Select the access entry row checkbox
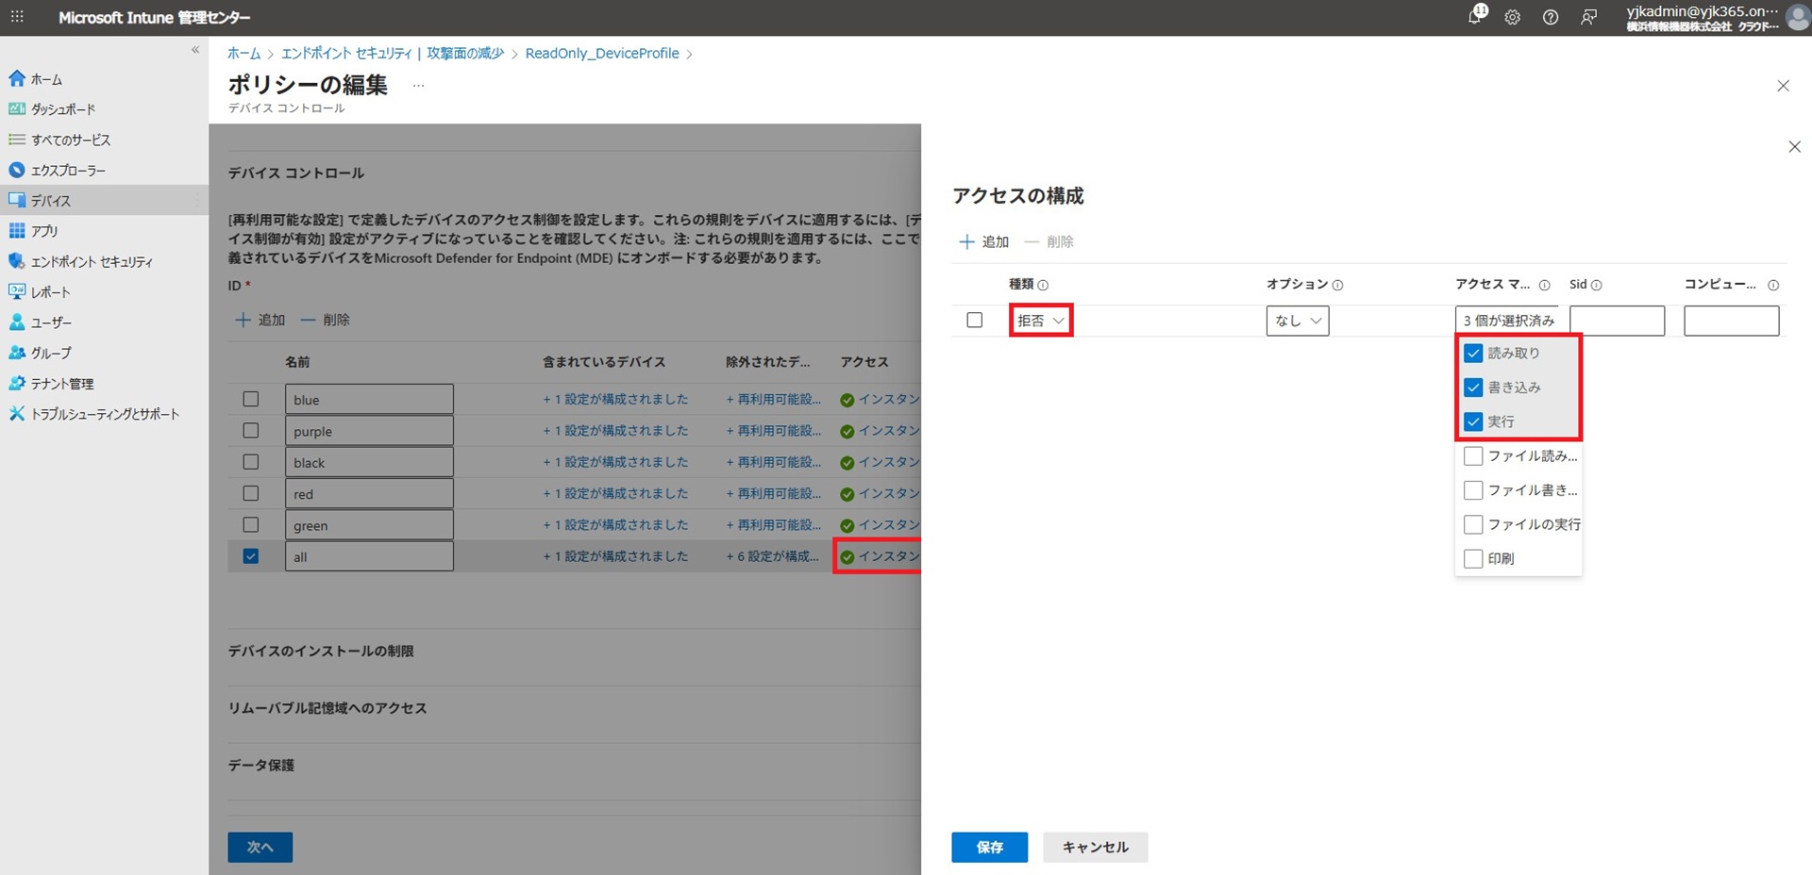The height and width of the screenshot is (875, 1812). (x=975, y=321)
